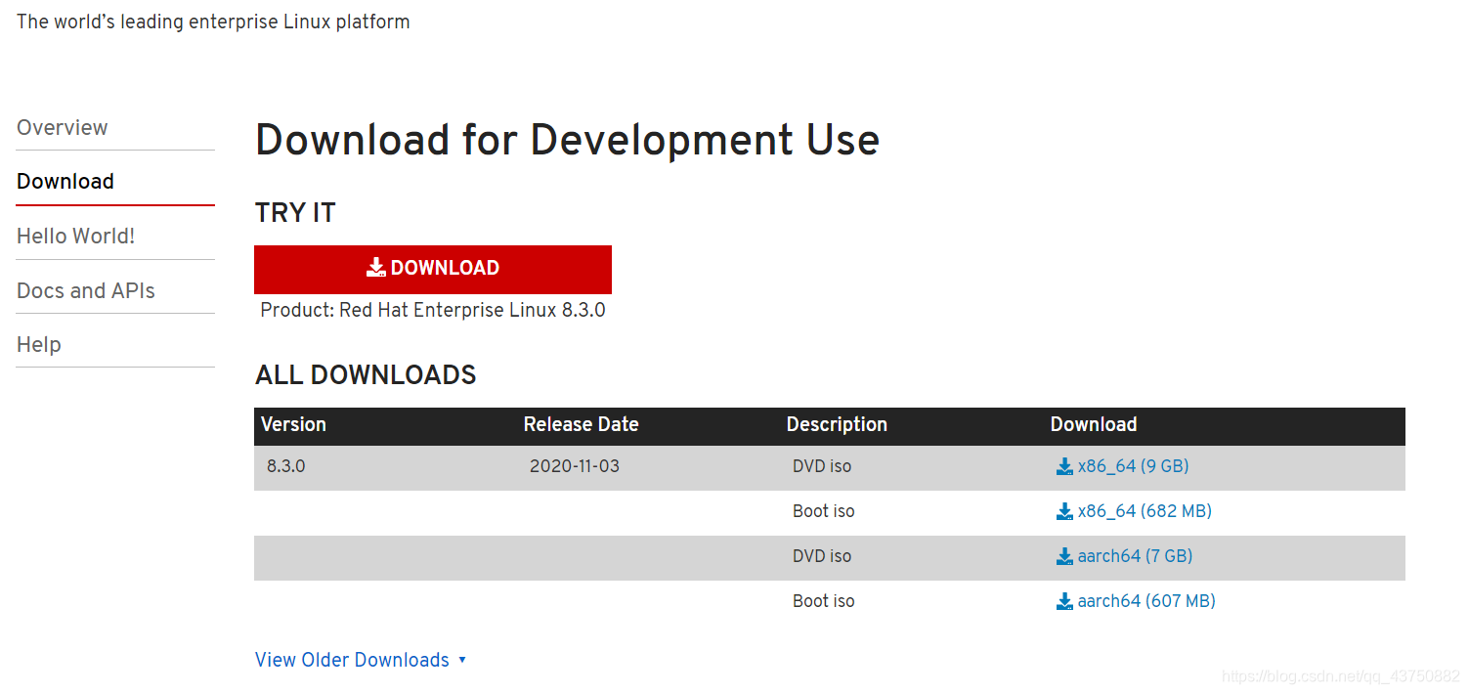1469x694 pixels.
Task: Click the Release Date column header
Action: tap(582, 424)
